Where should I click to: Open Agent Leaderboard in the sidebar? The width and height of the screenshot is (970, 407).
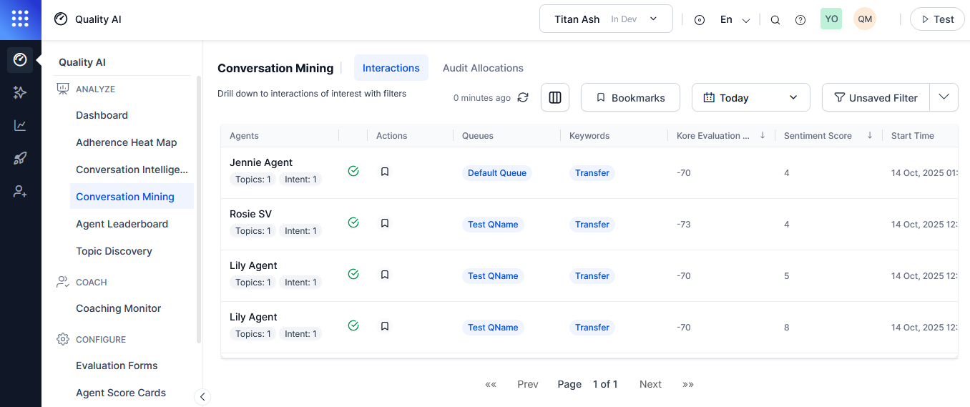pos(122,224)
